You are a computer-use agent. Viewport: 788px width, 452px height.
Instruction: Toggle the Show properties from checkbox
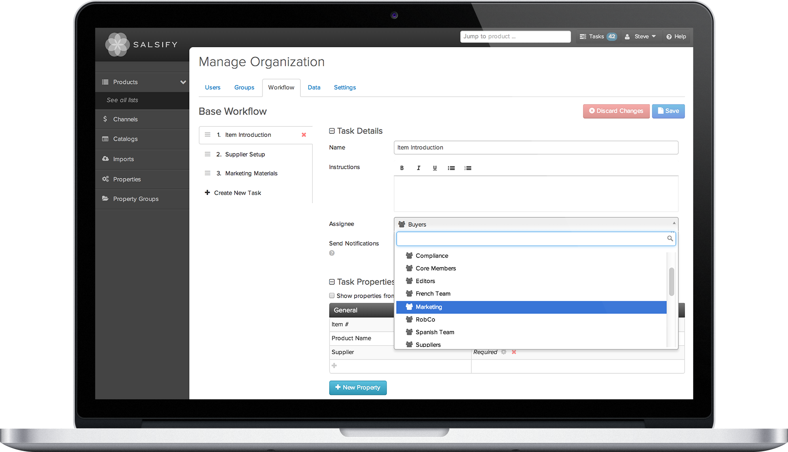[332, 296]
